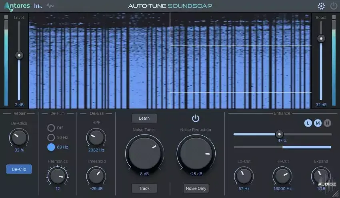Screen dimensions: 340x198
Task: Enable the Noise Only button
Action: [196, 188]
